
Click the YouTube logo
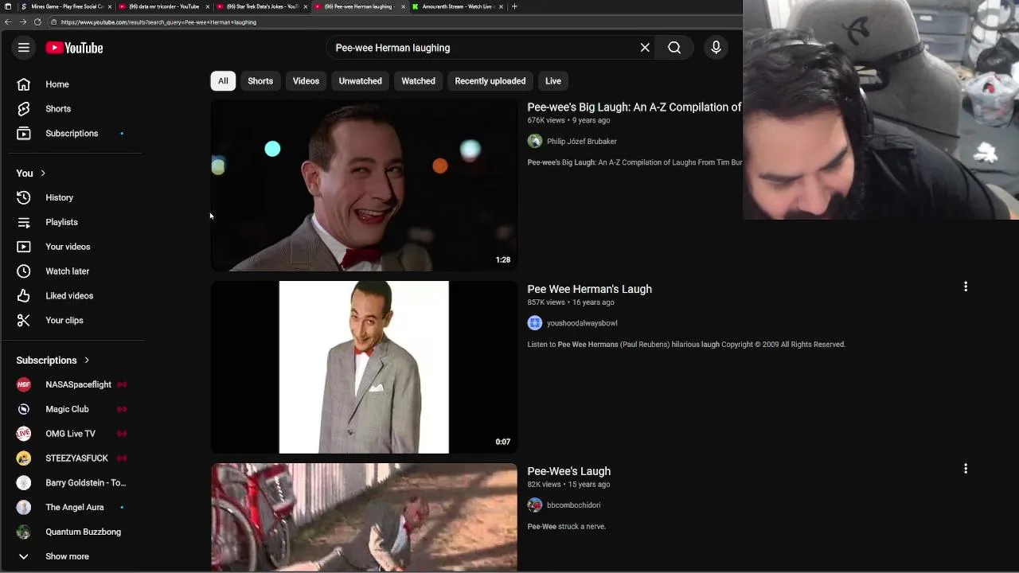74,48
